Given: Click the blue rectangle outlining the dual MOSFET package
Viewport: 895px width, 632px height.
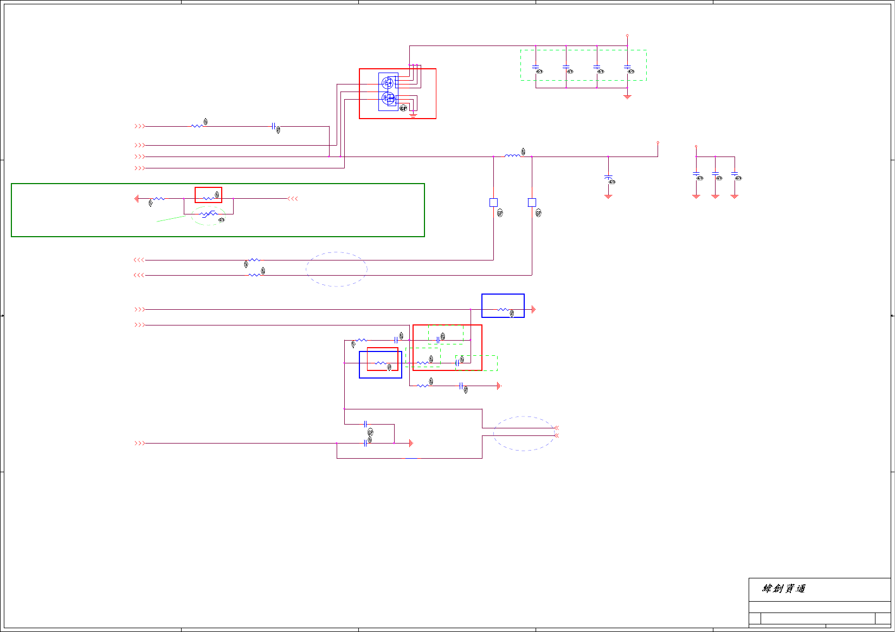Looking at the screenshot, I should pos(388,92).
